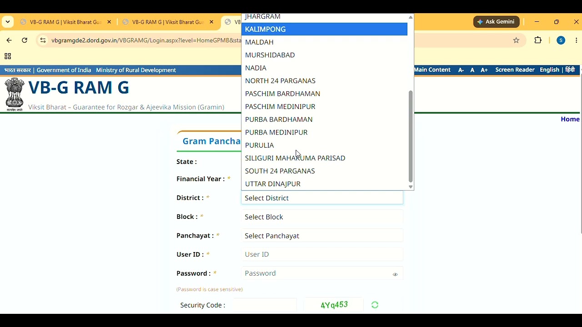The height and width of the screenshot is (327, 582).
Task: Reload the current page
Action: point(25,40)
